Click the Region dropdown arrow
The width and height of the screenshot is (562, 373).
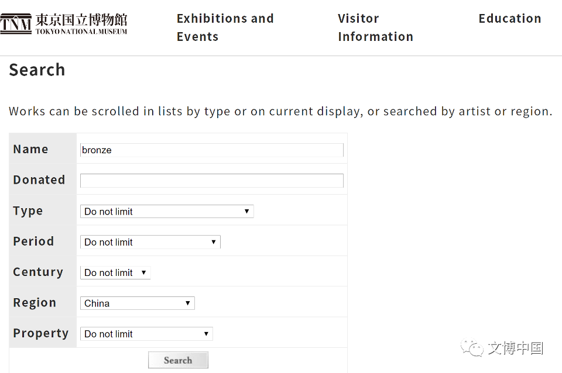(x=187, y=303)
